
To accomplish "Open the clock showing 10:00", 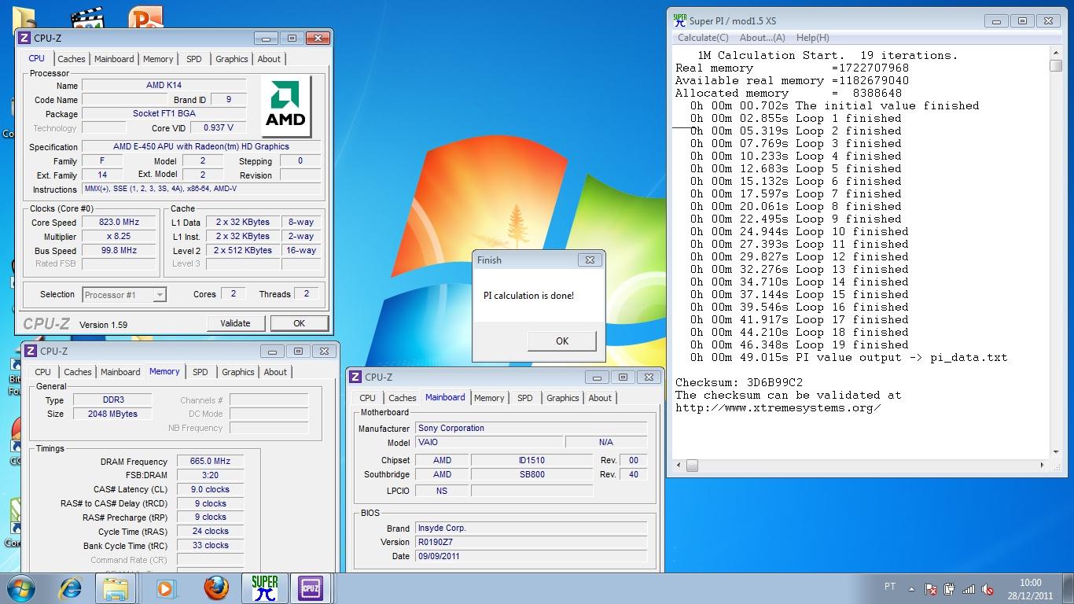I will 1030,588.
